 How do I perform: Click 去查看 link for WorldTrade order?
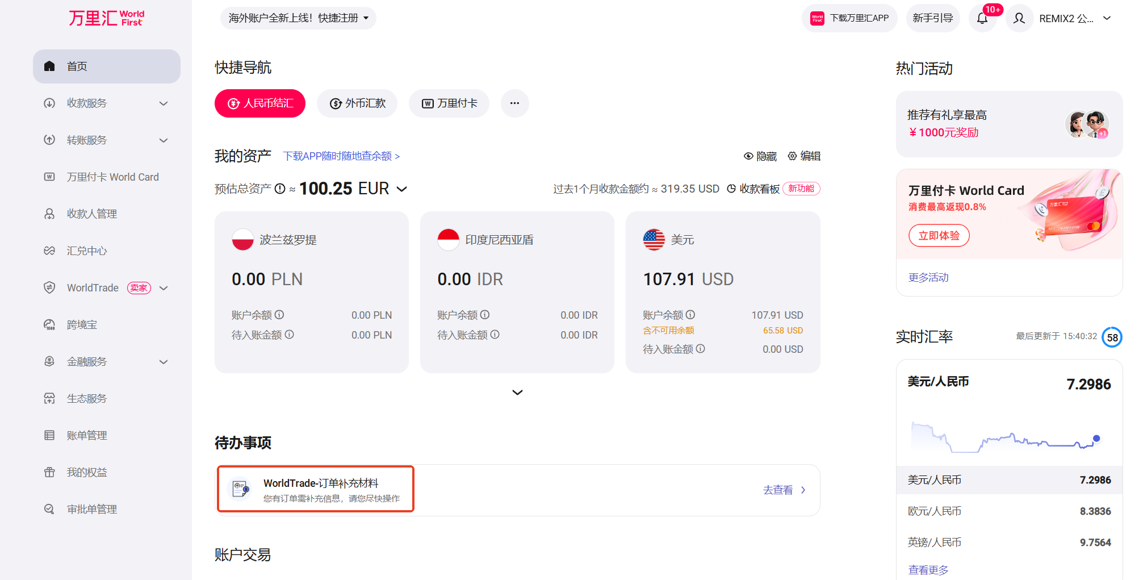784,490
